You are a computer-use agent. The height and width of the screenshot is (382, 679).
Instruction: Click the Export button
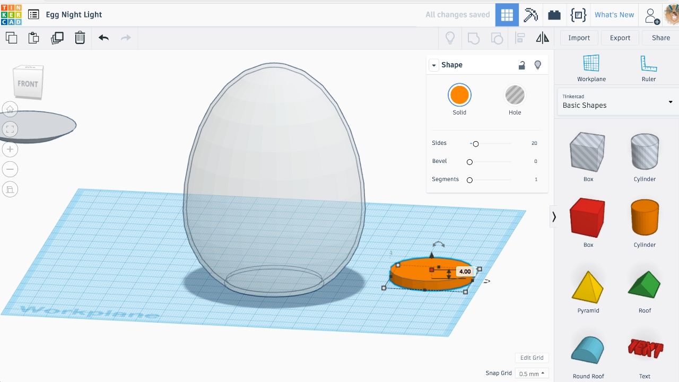[x=620, y=38]
